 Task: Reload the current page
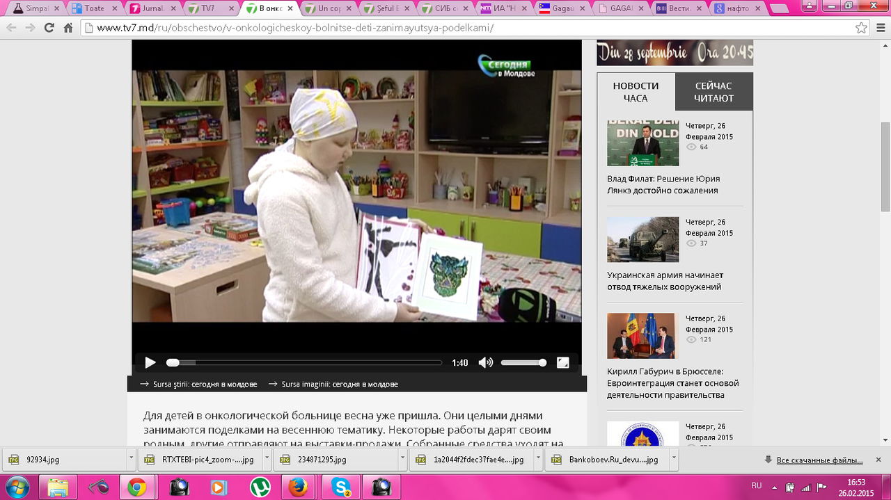(x=49, y=28)
